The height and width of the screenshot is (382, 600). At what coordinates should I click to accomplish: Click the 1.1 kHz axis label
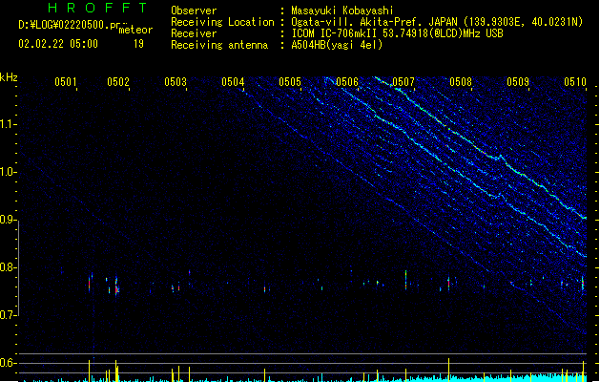7,124
